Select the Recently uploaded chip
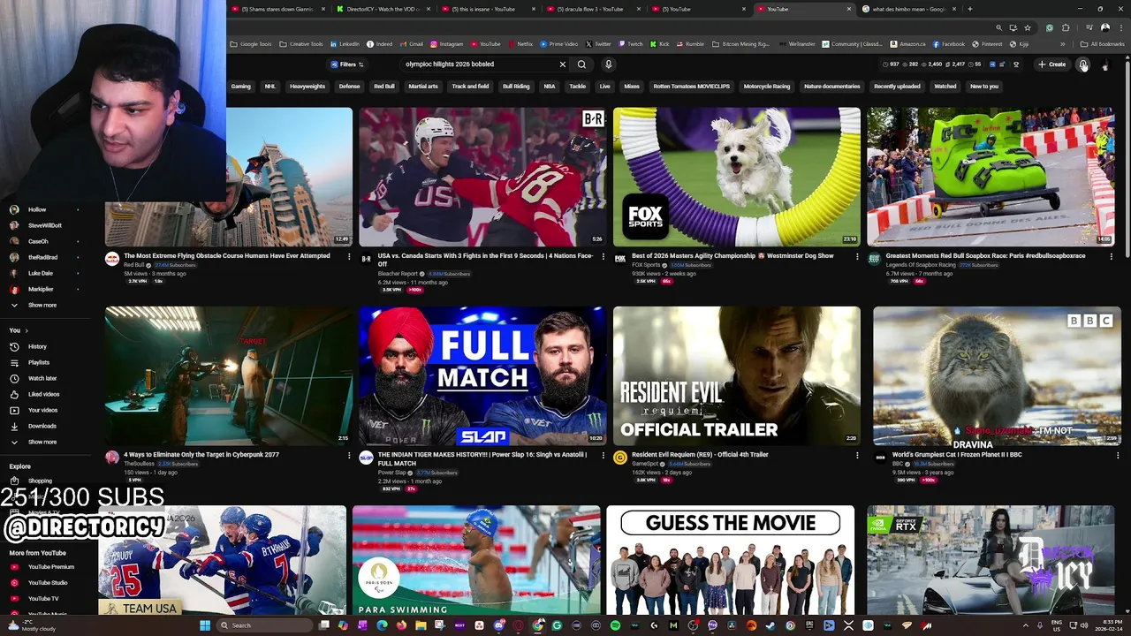The width and height of the screenshot is (1131, 636). click(x=898, y=87)
